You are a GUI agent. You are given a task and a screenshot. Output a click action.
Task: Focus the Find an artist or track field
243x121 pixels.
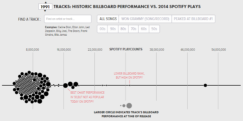point(68,19)
